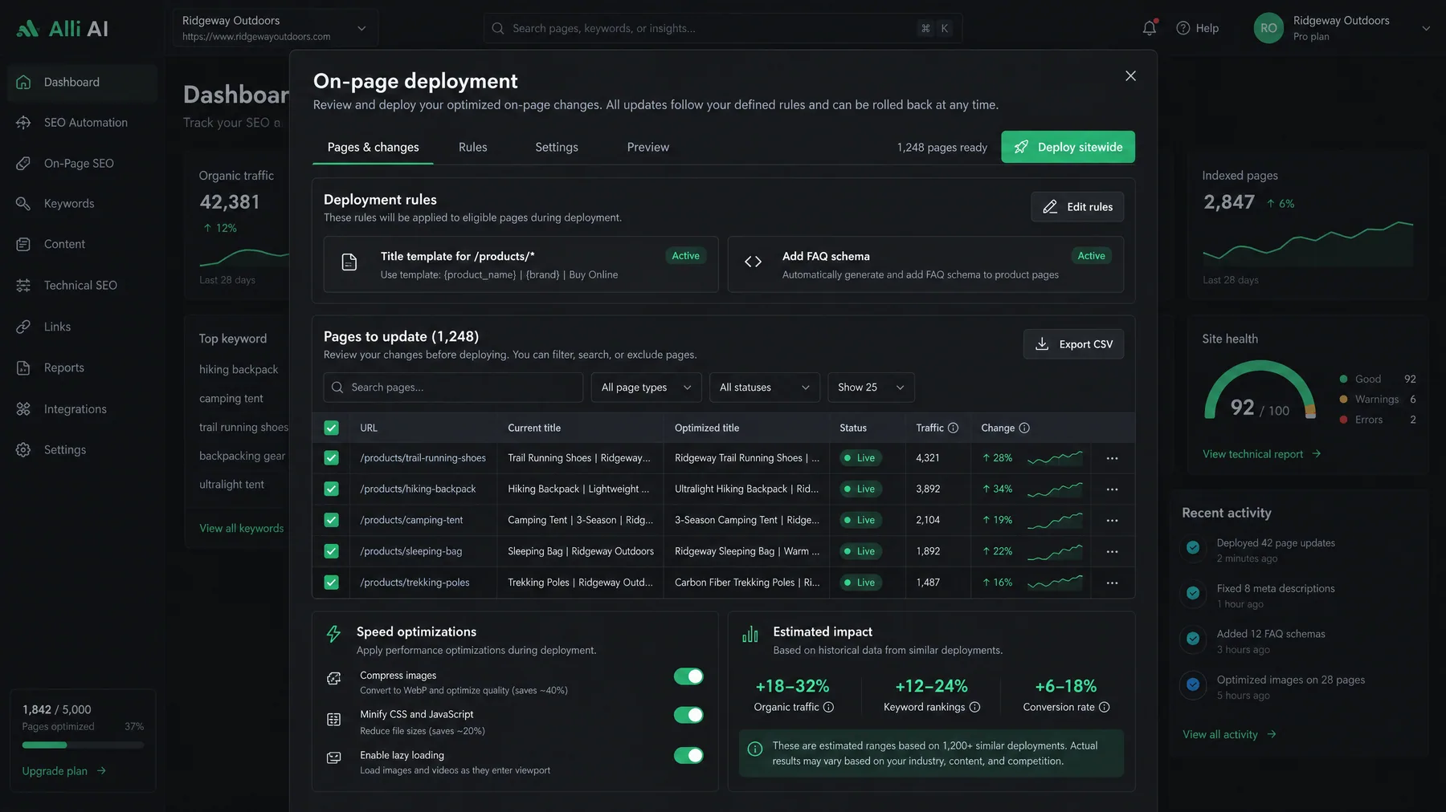Open the All page types dropdown

(646, 388)
